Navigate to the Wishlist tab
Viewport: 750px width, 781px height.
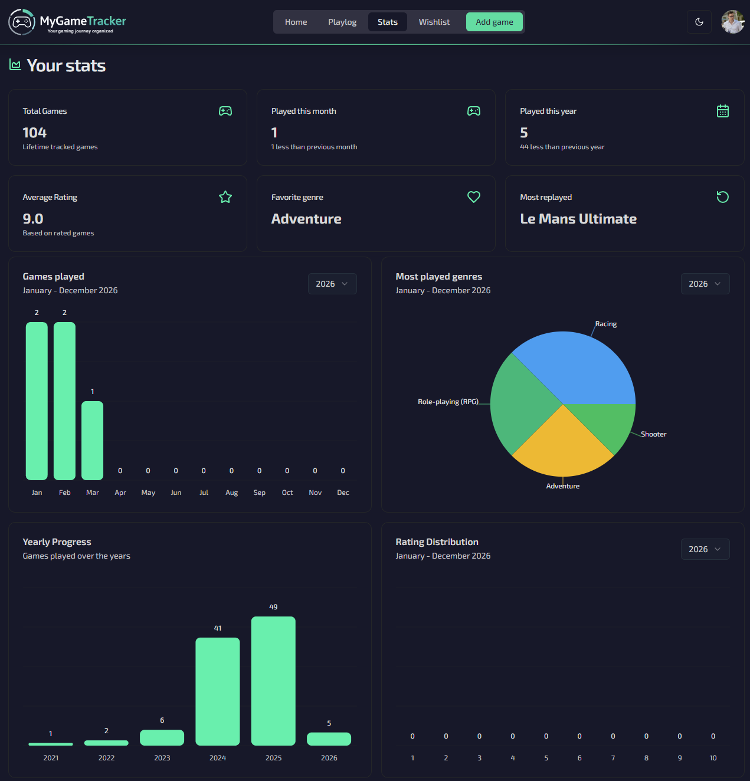(x=434, y=22)
